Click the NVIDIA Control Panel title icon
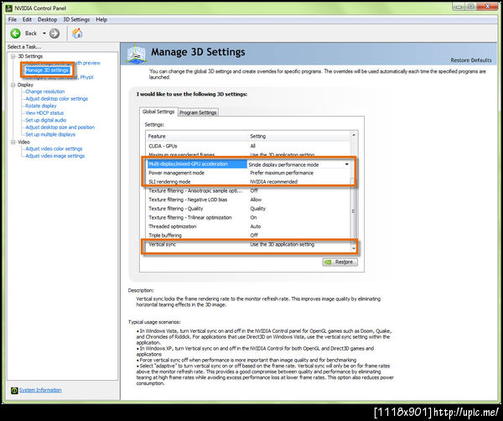The width and height of the screenshot is (503, 421). [9, 8]
